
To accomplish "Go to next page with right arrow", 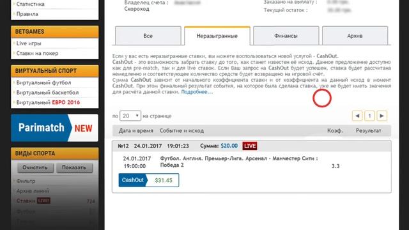I will point(382,116).
